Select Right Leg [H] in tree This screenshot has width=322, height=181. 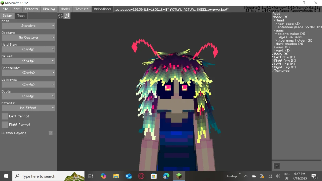(x=285, y=67)
